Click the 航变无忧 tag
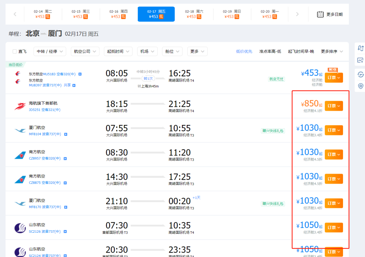Viewport: 365px width, 257px height. click(x=276, y=79)
